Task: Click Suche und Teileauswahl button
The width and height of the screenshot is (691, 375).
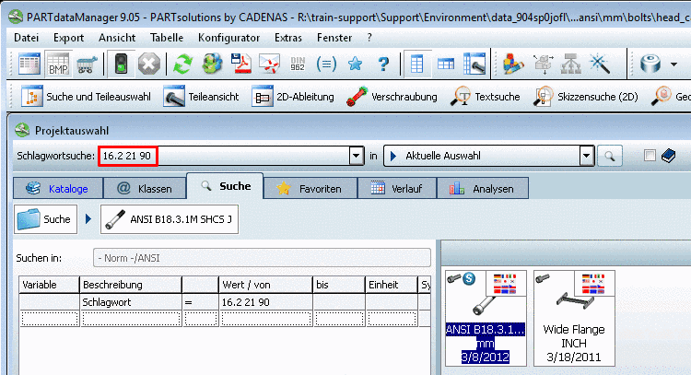Action: tap(86, 97)
